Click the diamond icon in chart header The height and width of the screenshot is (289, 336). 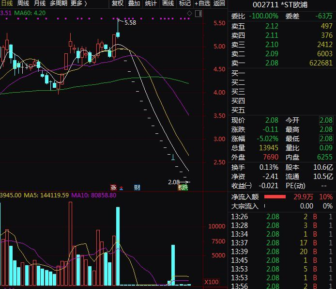[189, 13]
